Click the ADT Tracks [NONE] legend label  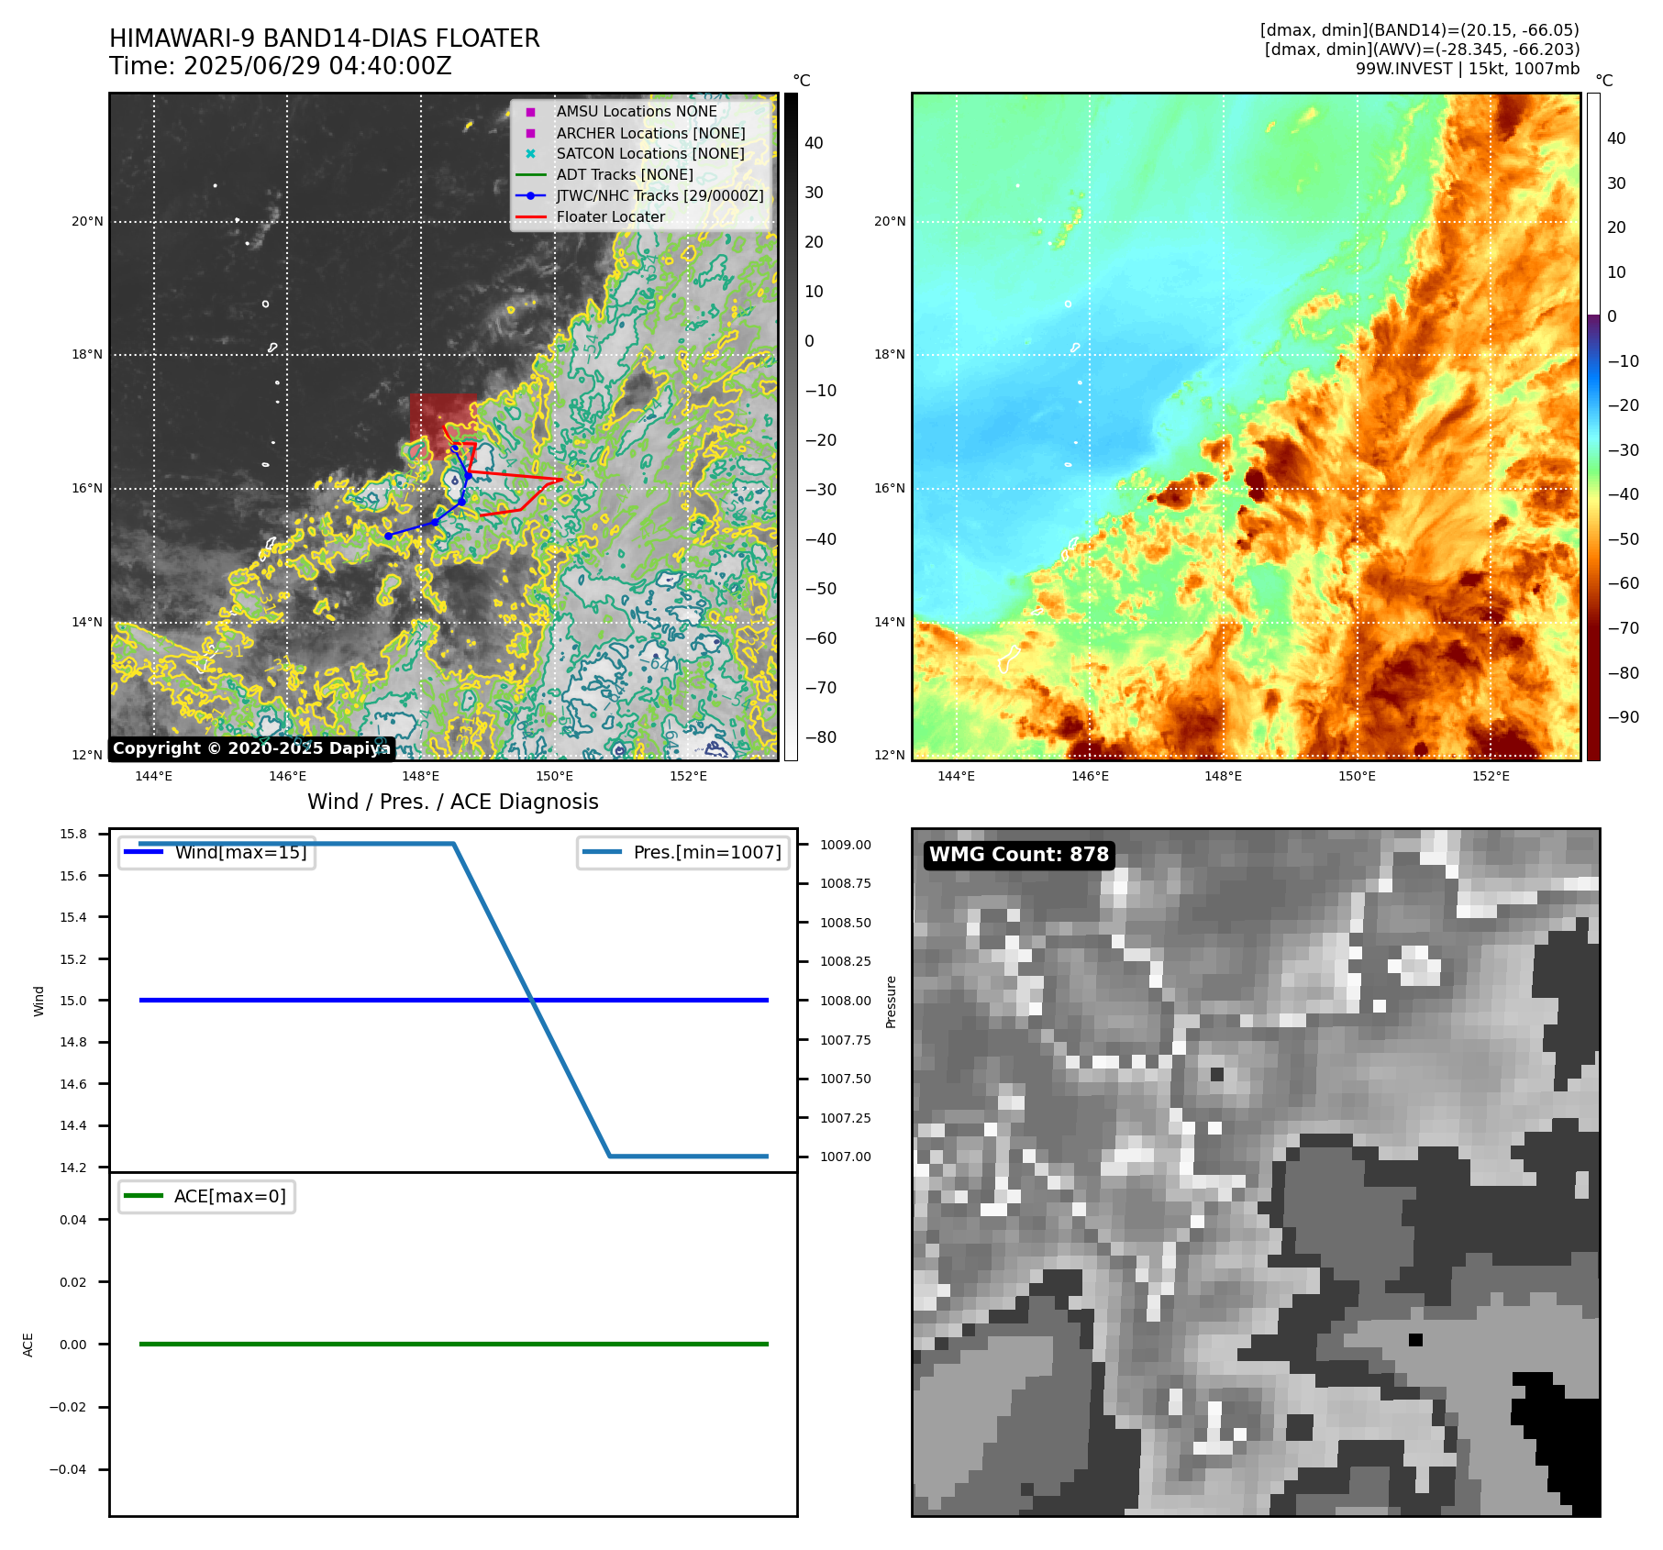click(x=625, y=175)
